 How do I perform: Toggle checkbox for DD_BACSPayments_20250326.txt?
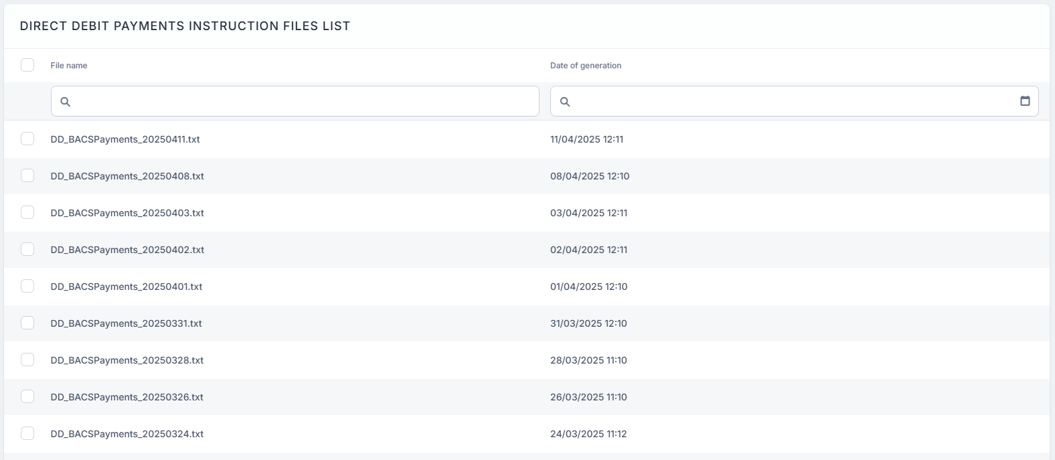click(x=27, y=396)
